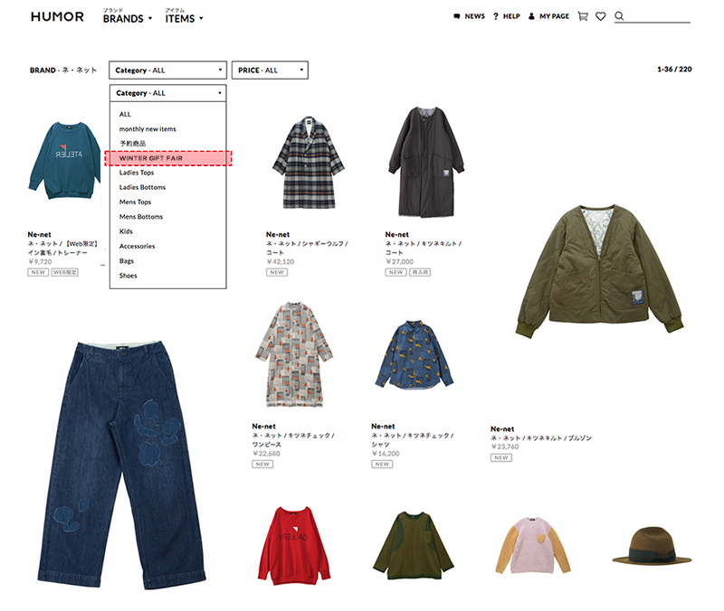Open the NEWS link

point(474,16)
